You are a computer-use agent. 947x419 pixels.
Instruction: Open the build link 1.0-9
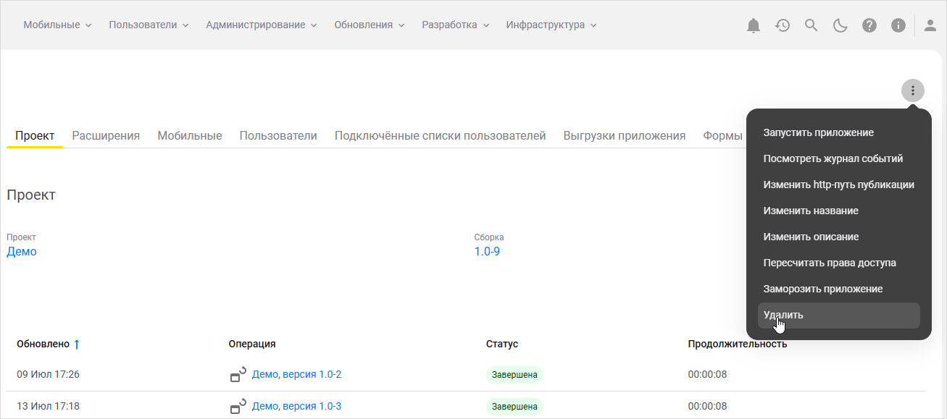point(487,252)
